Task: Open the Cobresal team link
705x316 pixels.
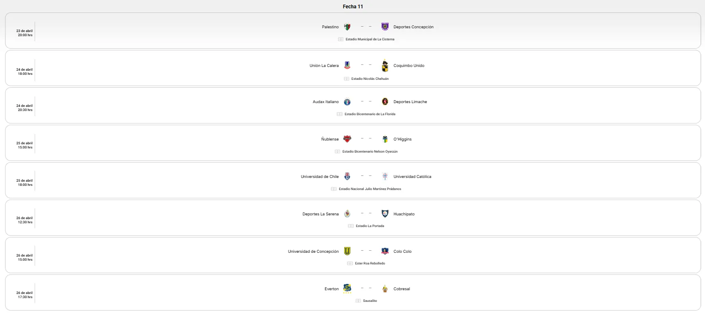Action: pyautogui.click(x=402, y=289)
